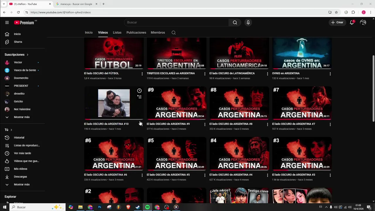This screenshot has width=375, height=211.
Task: Open options for LATINOAMÉRICA video
Action: coord(267,74)
